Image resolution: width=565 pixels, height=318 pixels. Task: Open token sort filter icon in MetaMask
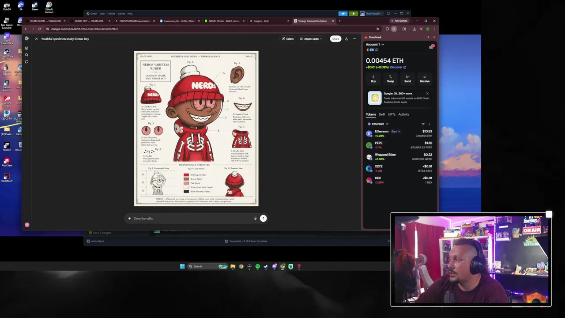[423, 124]
